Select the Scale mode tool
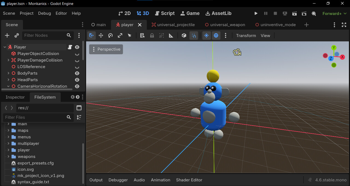Viewport: 350px width, 186px height. coord(120,35)
